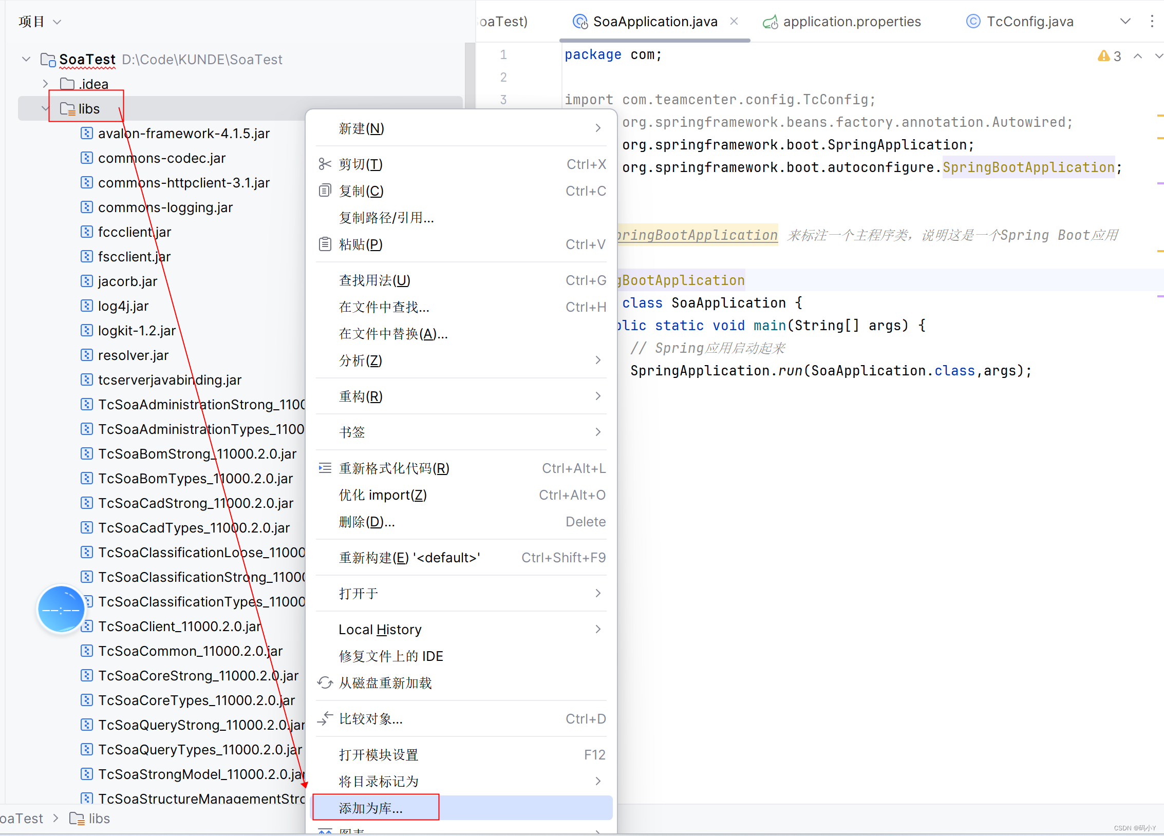This screenshot has height=836, width=1164.
Task: Select 添加为库... from the context menu
Action: (369, 808)
